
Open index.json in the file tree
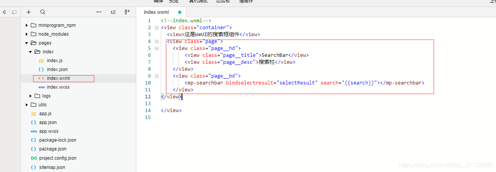pos(57,69)
